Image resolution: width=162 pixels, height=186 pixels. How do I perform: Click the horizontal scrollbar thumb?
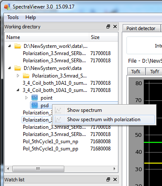(x=38, y=169)
